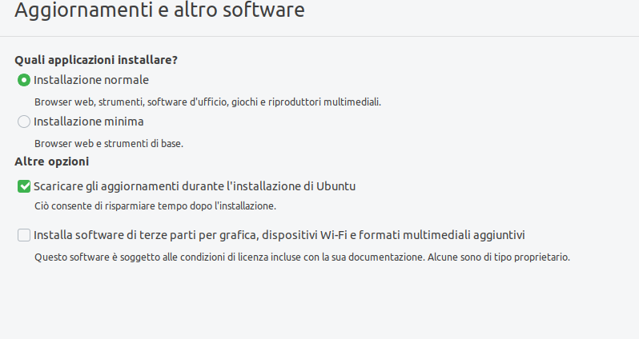Click the 'Altre opzioni' section heading
Screen dimensions: 639x339
coord(52,162)
